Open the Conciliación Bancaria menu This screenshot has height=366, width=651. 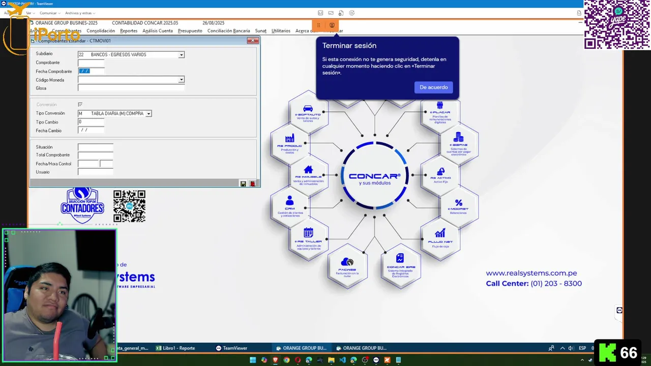pos(228,30)
